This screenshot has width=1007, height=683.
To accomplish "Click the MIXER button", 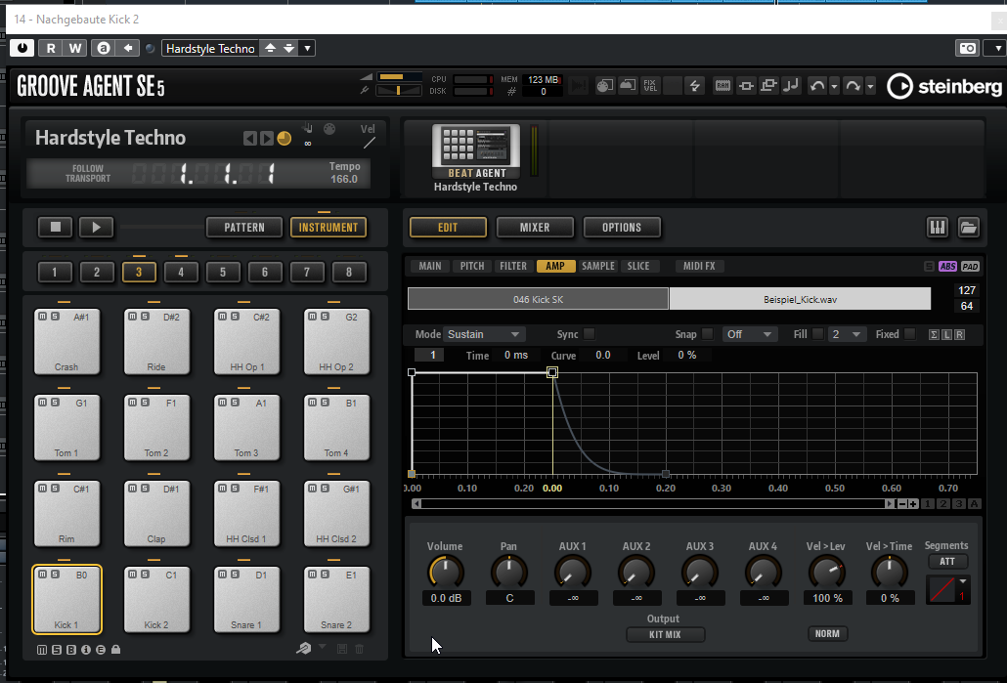I will coord(535,228).
